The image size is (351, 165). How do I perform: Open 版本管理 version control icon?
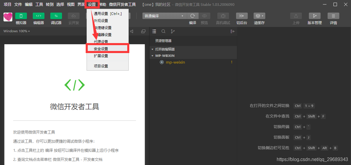315,16
